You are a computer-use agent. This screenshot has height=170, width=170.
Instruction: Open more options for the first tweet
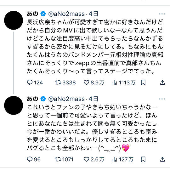click(162, 14)
